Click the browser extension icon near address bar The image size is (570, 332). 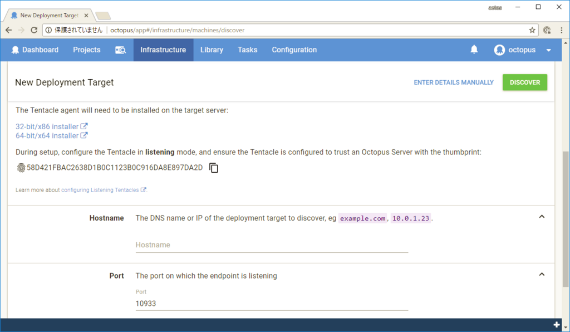[x=547, y=30]
